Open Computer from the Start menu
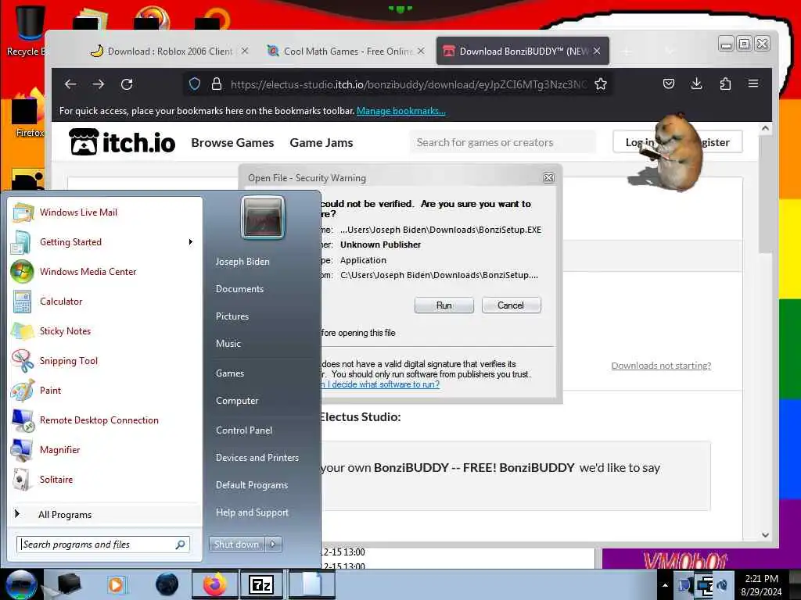This screenshot has width=801, height=600. [237, 401]
